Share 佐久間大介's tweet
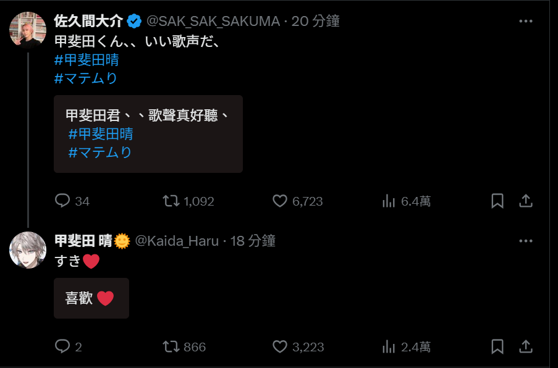The height and width of the screenshot is (368, 558). pyautogui.click(x=525, y=201)
